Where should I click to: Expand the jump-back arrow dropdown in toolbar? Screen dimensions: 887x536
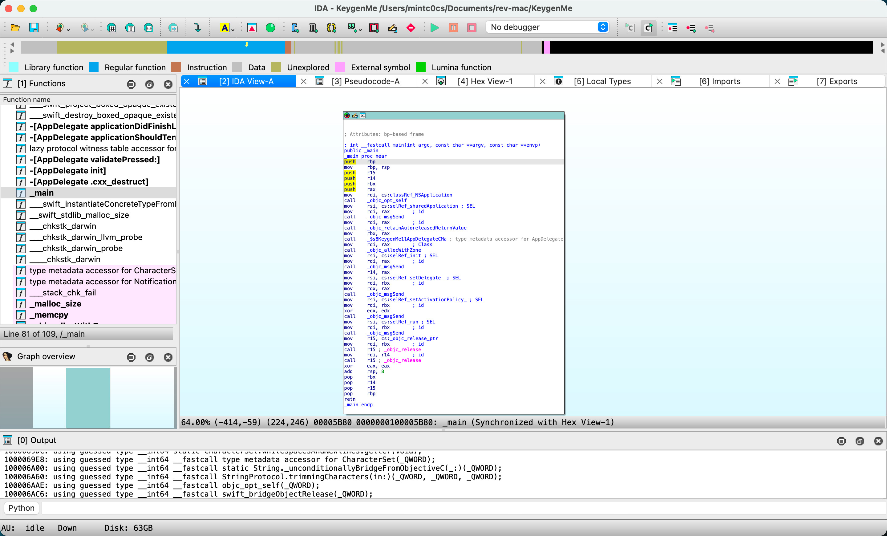tap(68, 30)
